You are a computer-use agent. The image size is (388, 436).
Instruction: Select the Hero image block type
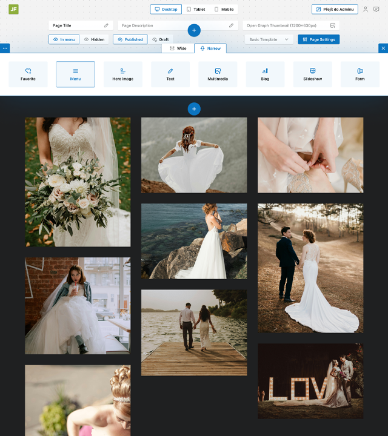(122, 74)
